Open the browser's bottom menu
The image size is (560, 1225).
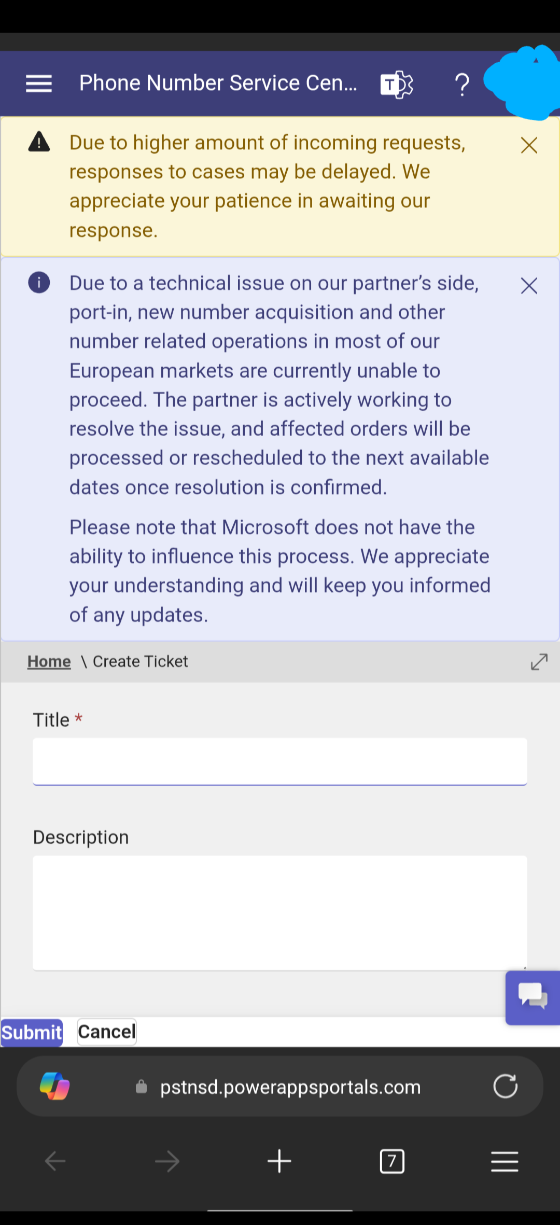pos(505,1161)
